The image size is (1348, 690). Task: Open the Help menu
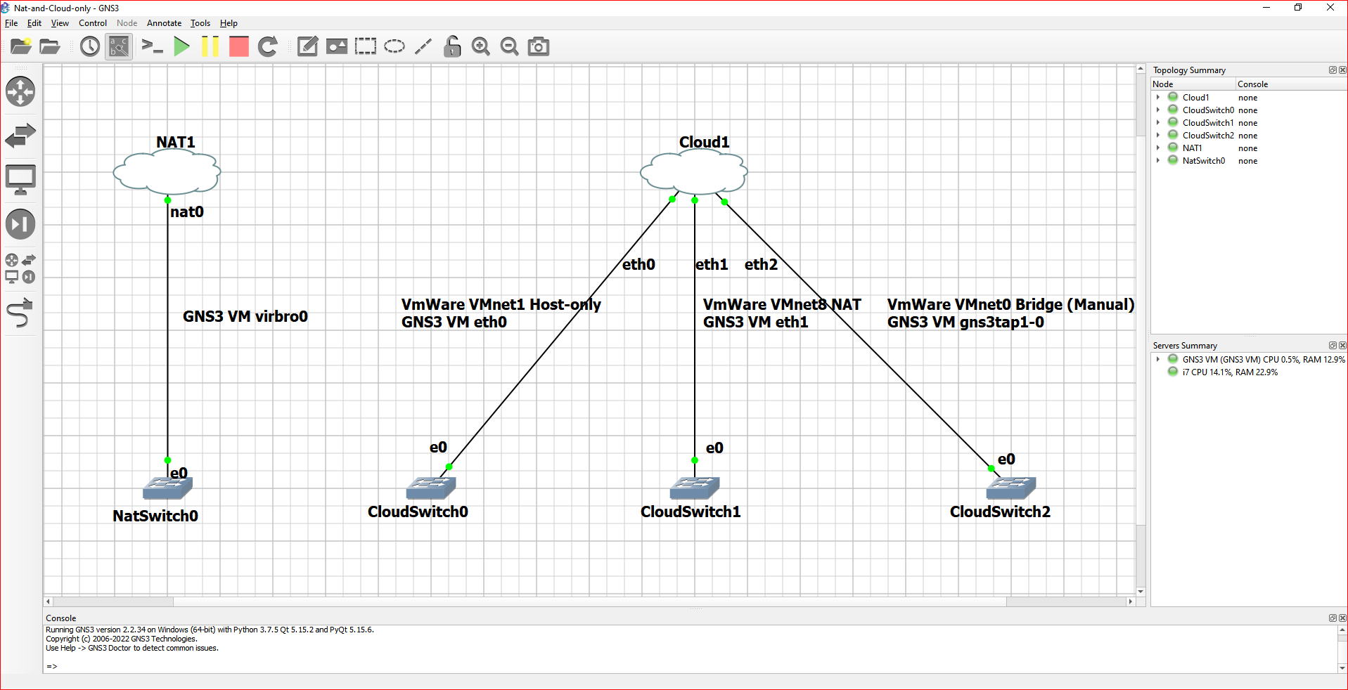pyautogui.click(x=229, y=23)
